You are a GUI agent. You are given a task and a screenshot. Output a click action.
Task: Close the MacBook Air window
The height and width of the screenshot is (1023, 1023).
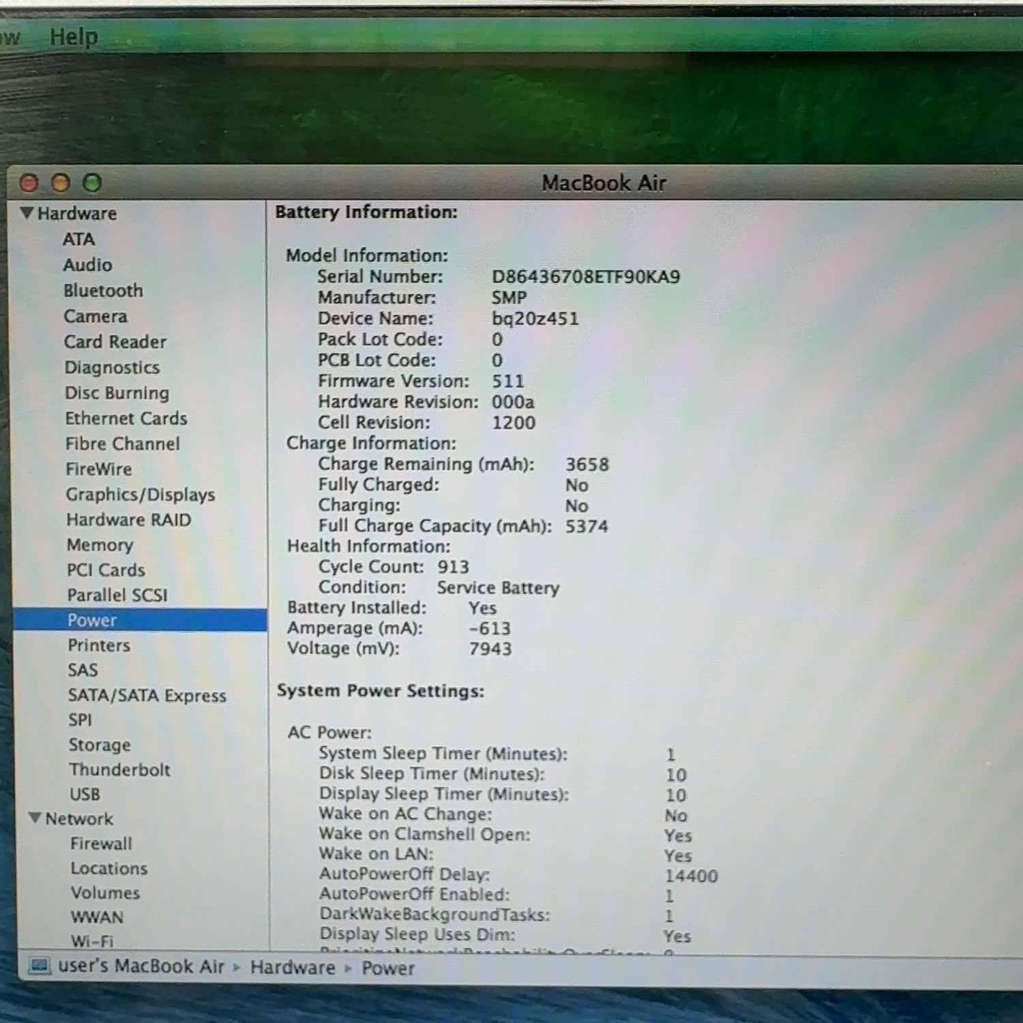click(29, 183)
